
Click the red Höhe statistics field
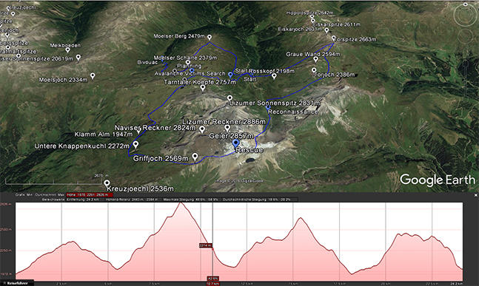tap(90, 194)
